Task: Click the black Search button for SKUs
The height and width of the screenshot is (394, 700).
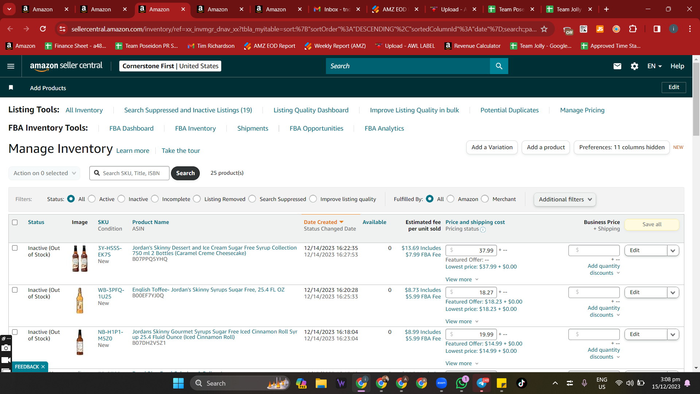Action: (185, 173)
